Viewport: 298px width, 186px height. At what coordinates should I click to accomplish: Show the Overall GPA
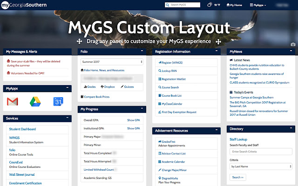(134, 120)
